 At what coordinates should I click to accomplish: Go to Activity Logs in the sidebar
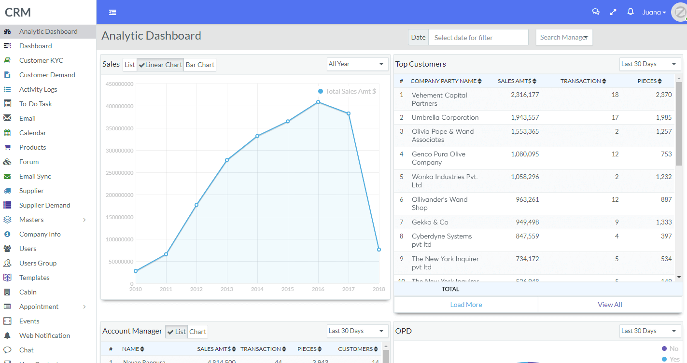[38, 89]
